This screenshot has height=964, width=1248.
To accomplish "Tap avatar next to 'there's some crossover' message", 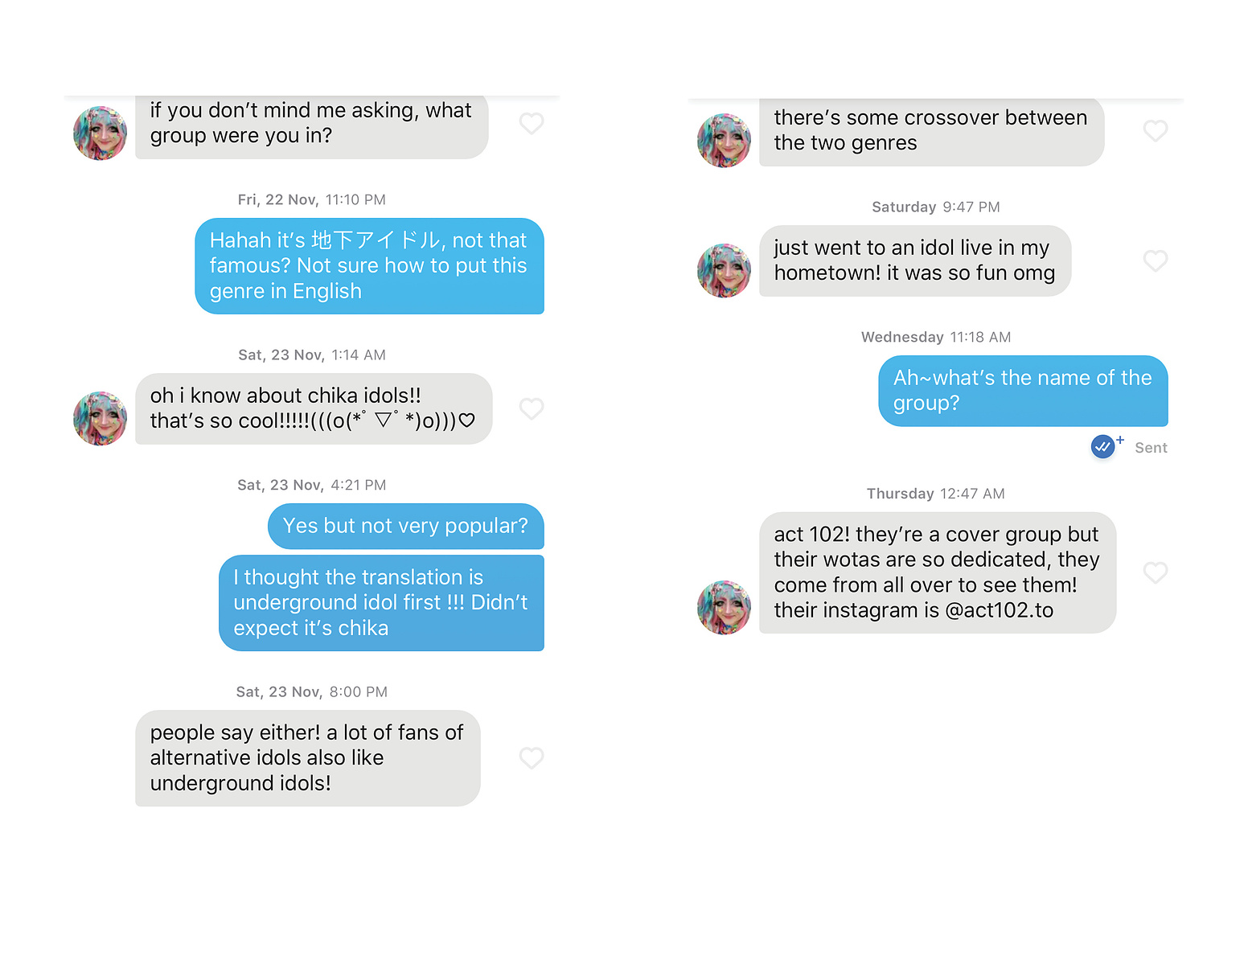I will click(x=724, y=141).
